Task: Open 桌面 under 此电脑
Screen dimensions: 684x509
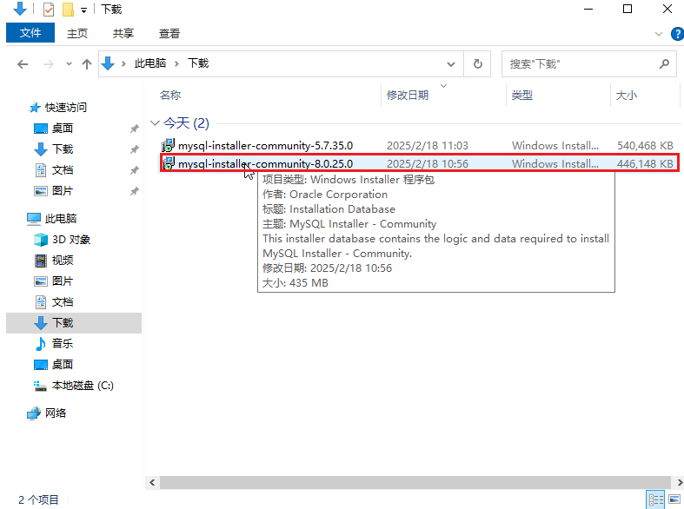Action: click(63, 364)
